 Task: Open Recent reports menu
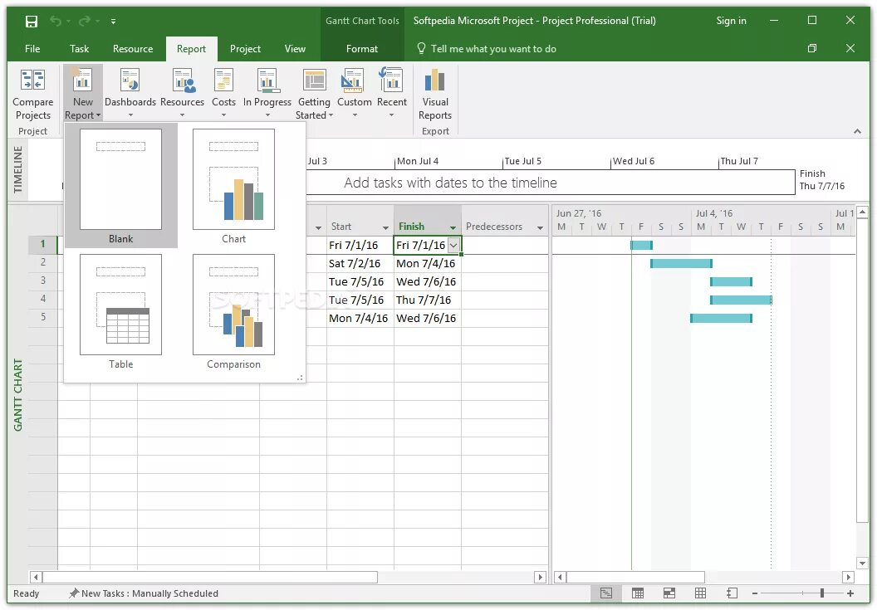click(x=391, y=94)
